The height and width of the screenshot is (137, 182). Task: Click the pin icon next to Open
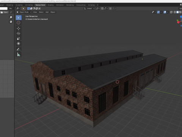point(11,12)
